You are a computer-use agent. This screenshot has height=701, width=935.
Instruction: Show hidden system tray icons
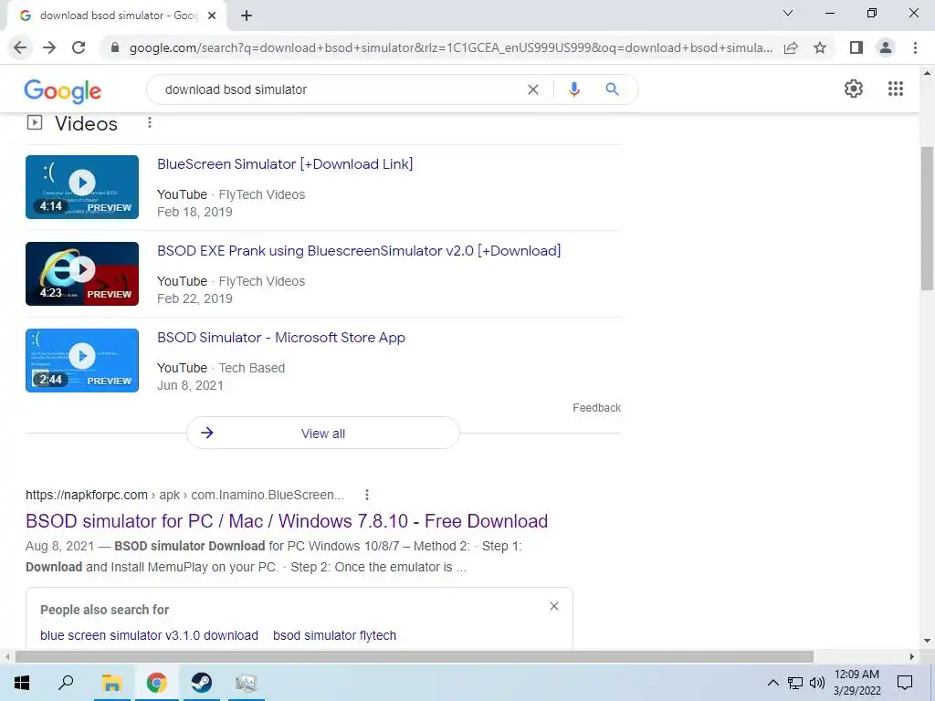[772, 683]
